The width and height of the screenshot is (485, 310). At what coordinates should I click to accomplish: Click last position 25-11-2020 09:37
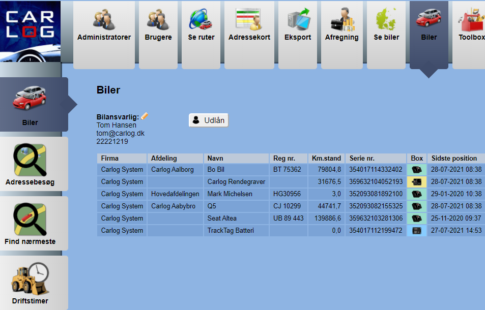click(456, 219)
